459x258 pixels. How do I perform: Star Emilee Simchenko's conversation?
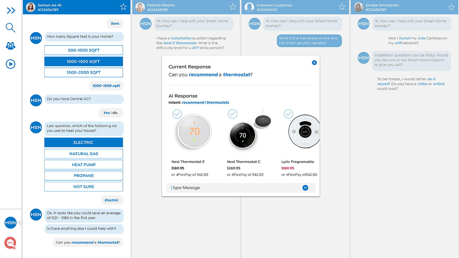click(451, 7)
